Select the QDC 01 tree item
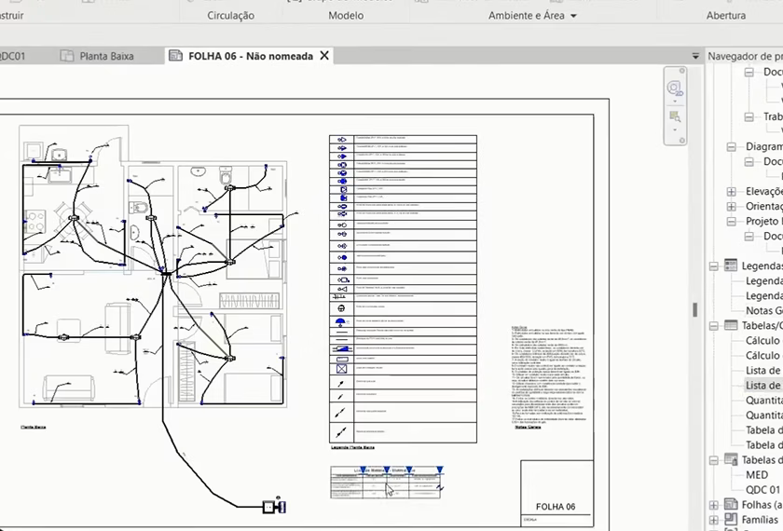This screenshot has width=783, height=531. tap(762, 490)
